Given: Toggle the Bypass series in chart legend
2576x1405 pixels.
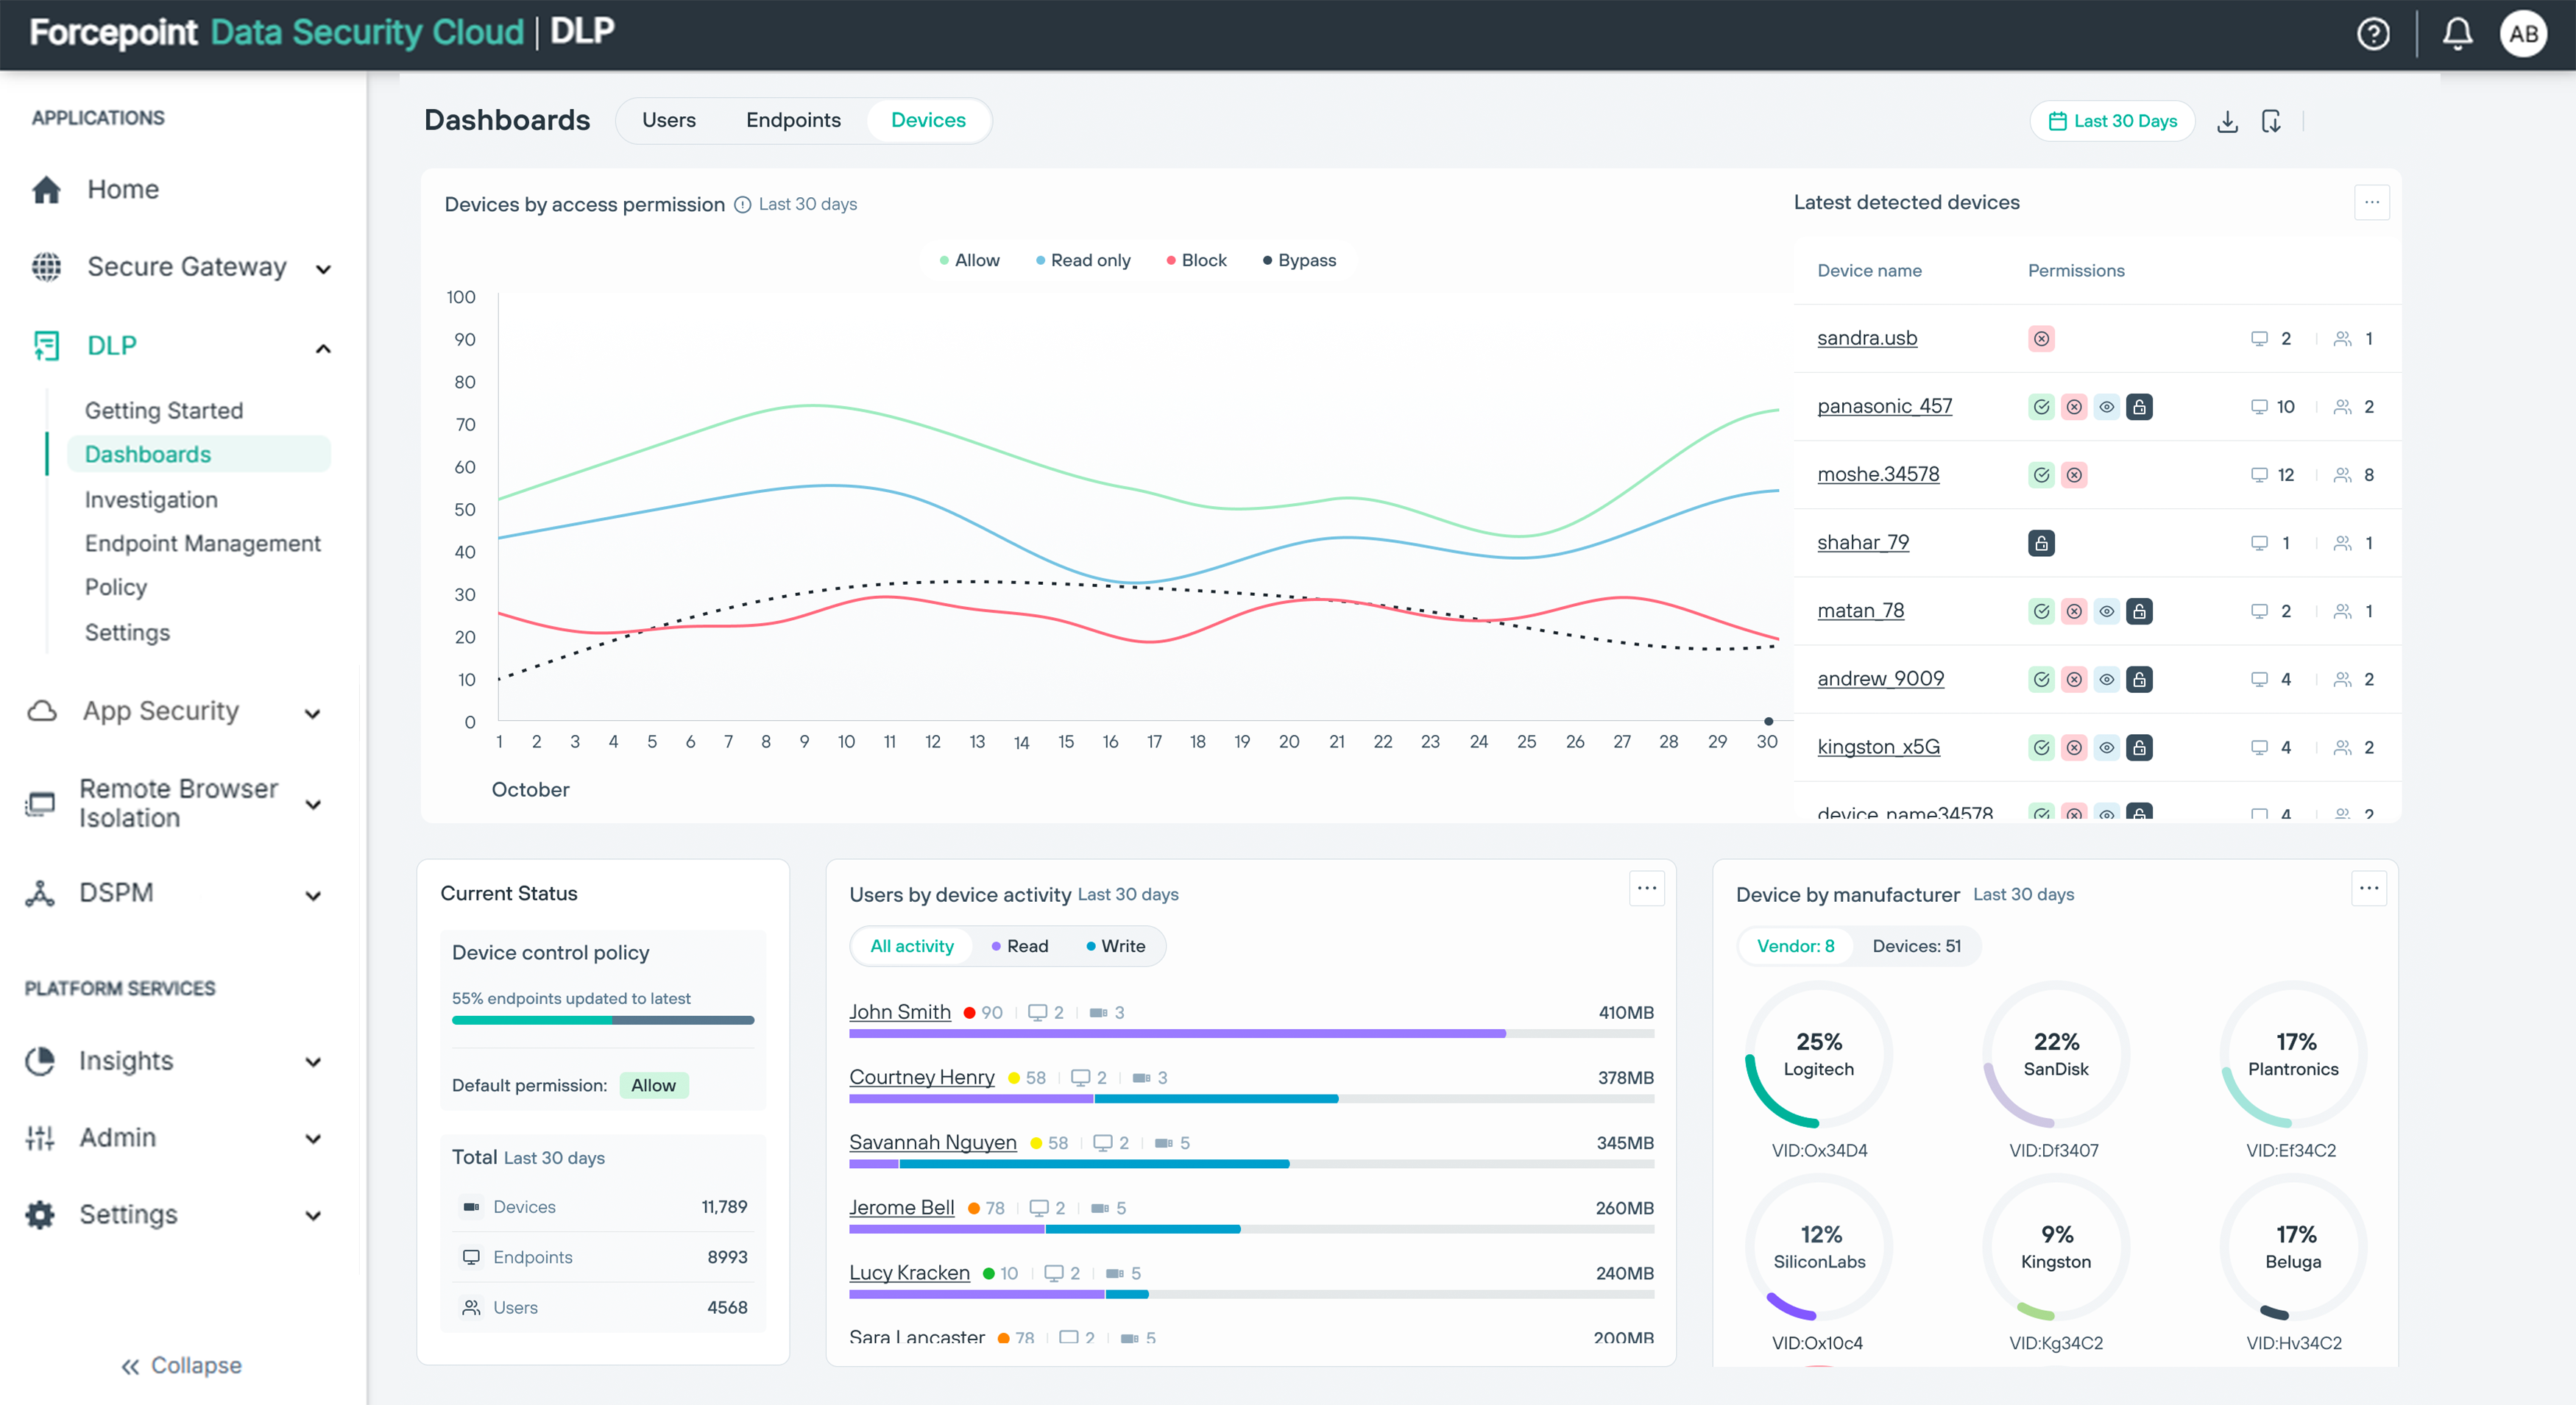Looking at the screenshot, I should [x=1299, y=260].
